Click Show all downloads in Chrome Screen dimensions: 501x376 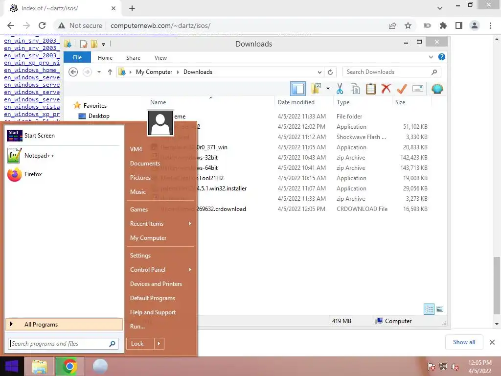point(464,342)
